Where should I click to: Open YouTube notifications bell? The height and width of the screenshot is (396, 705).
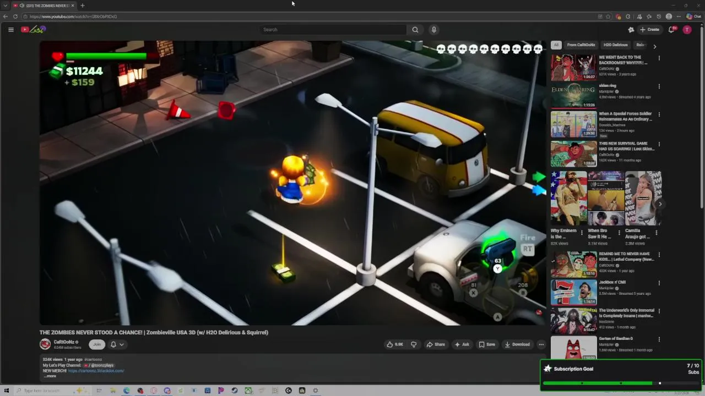(671, 30)
